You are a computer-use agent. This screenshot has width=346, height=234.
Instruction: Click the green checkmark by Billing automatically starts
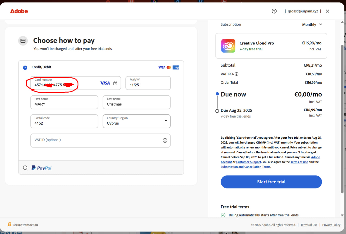(x=223, y=215)
